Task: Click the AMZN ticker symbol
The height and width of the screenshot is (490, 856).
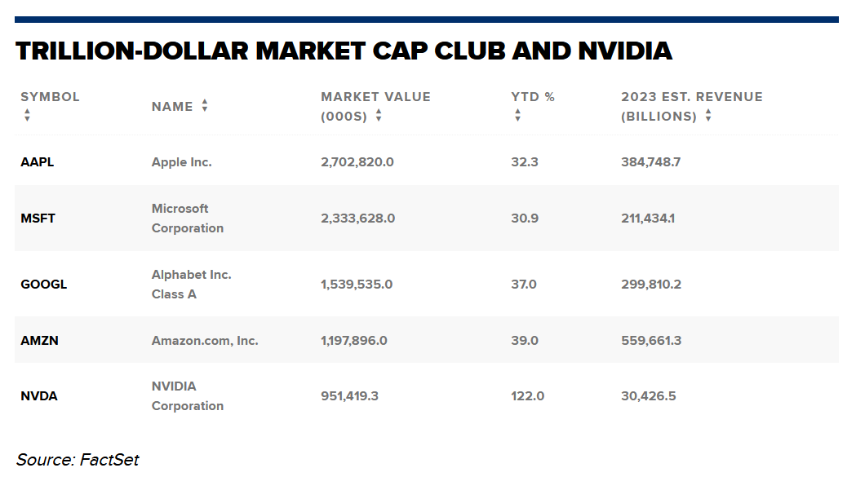Action: click(x=39, y=340)
